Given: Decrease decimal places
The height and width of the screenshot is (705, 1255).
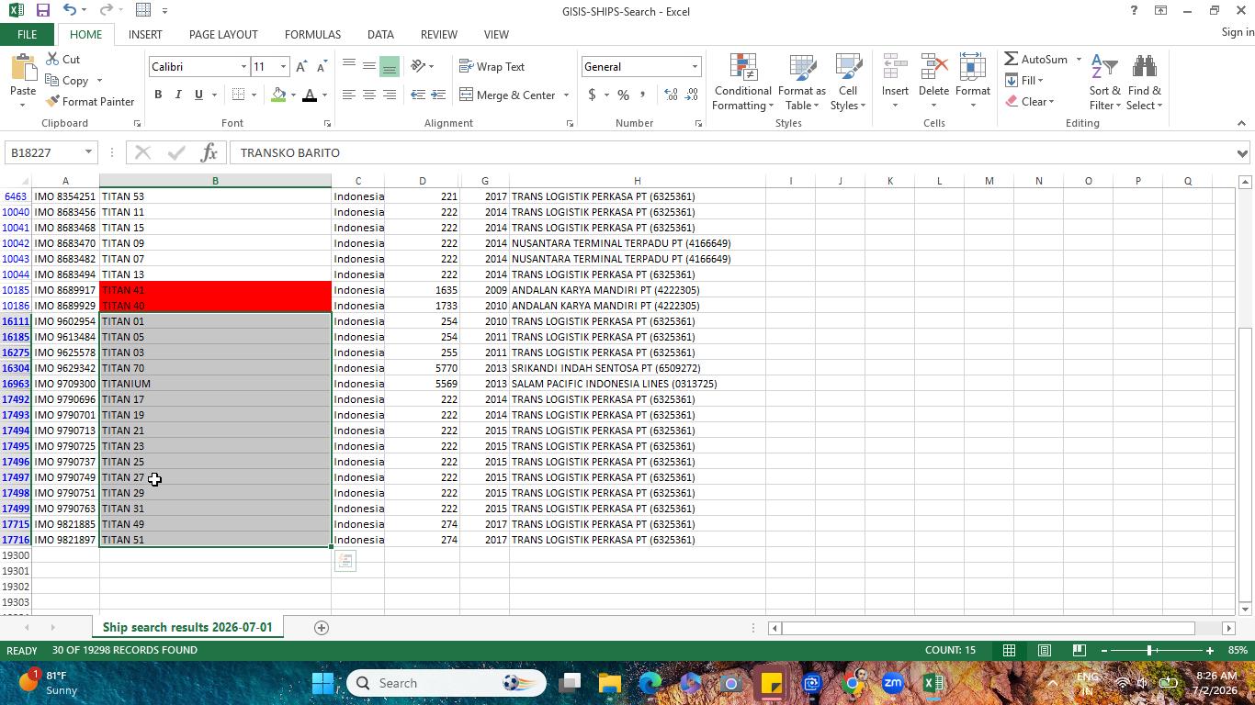Looking at the screenshot, I should point(692,95).
